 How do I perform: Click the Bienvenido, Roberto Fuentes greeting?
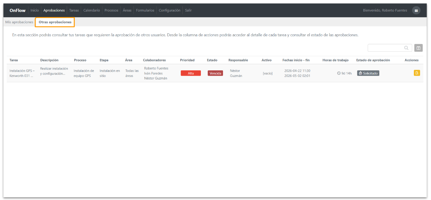click(x=385, y=10)
